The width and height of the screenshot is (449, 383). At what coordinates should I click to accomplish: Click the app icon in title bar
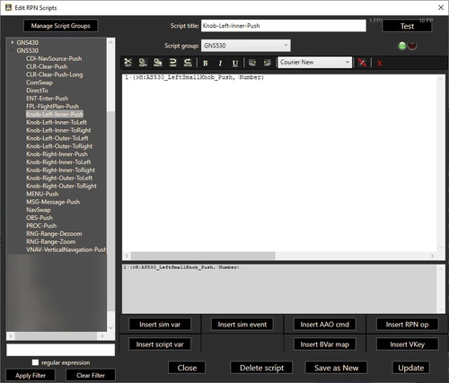[x=8, y=7]
